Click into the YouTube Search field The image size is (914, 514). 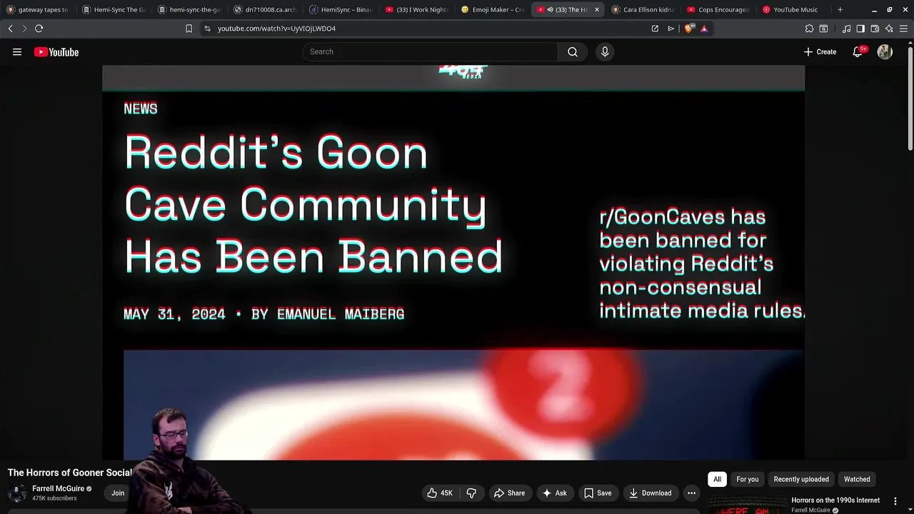tap(430, 51)
